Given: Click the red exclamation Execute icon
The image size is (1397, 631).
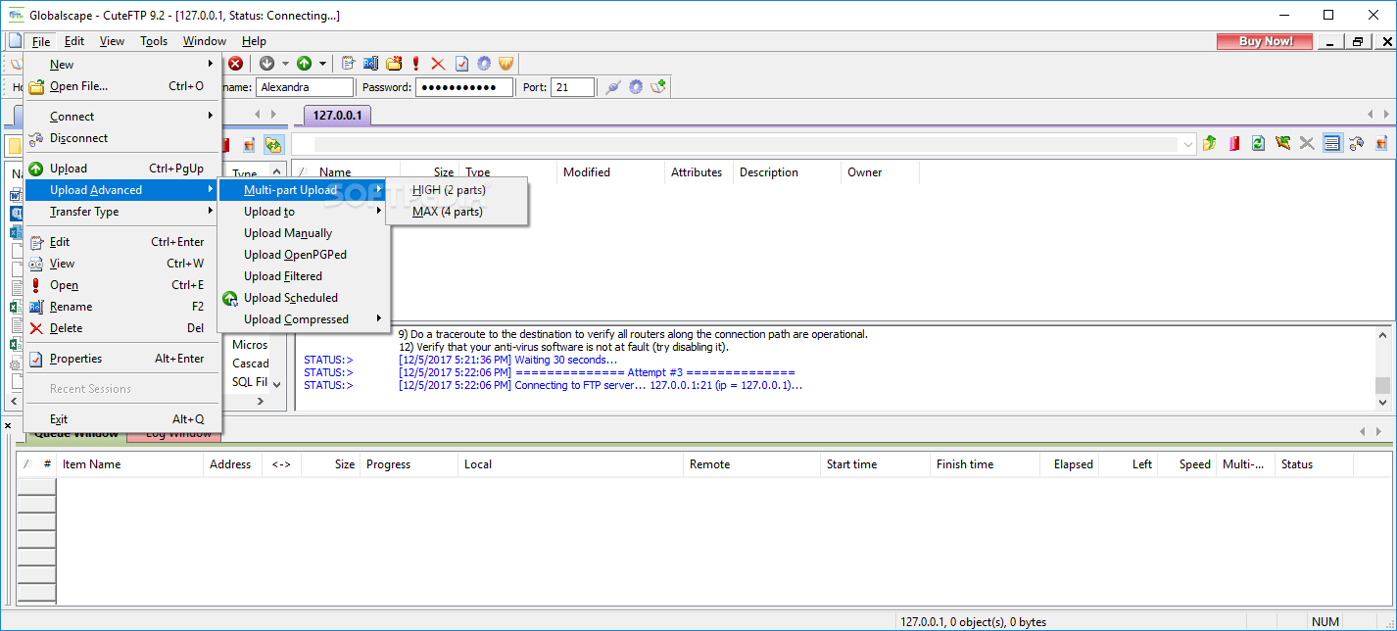Looking at the screenshot, I should [415, 64].
